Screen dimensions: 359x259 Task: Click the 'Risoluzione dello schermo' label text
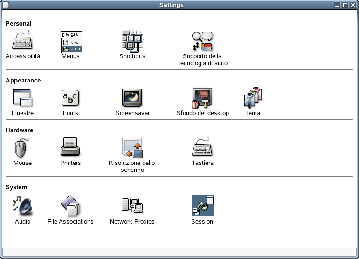(132, 166)
